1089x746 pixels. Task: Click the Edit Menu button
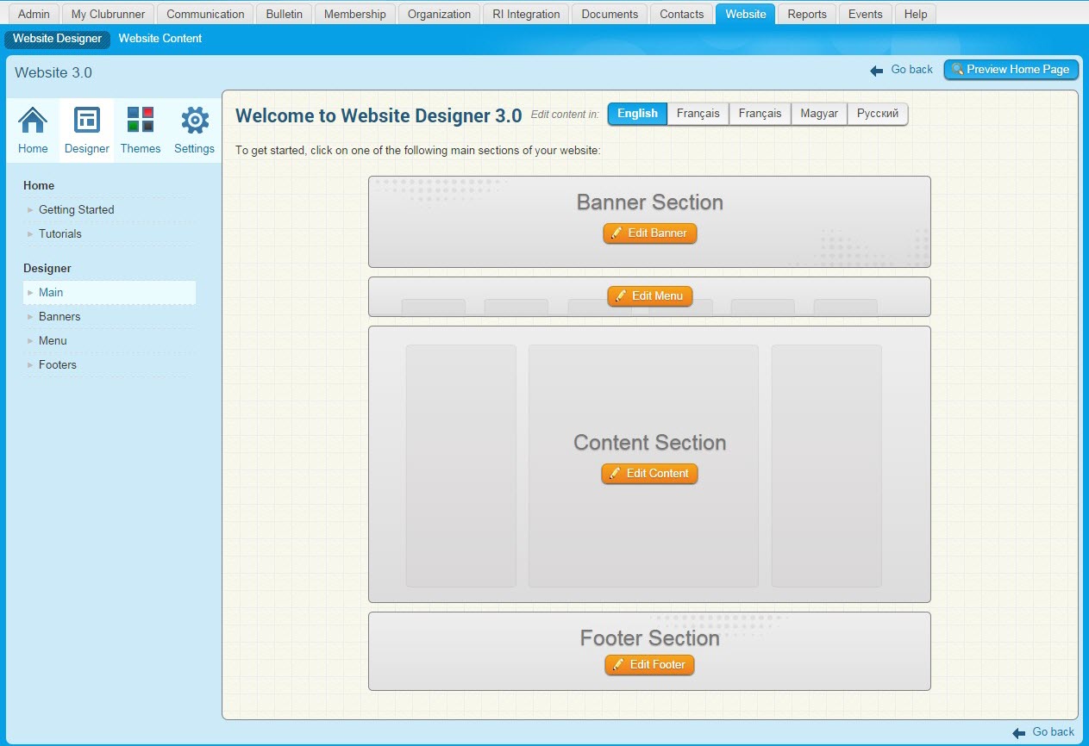tap(649, 296)
